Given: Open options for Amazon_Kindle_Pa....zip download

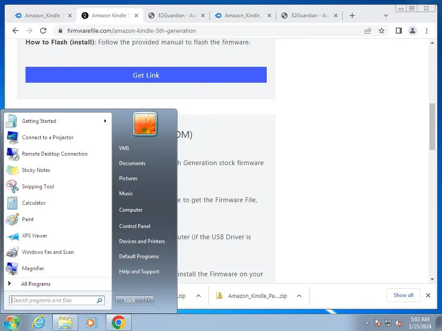Looking at the screenshot, I should pyautogui.click(x=299, y=296).
